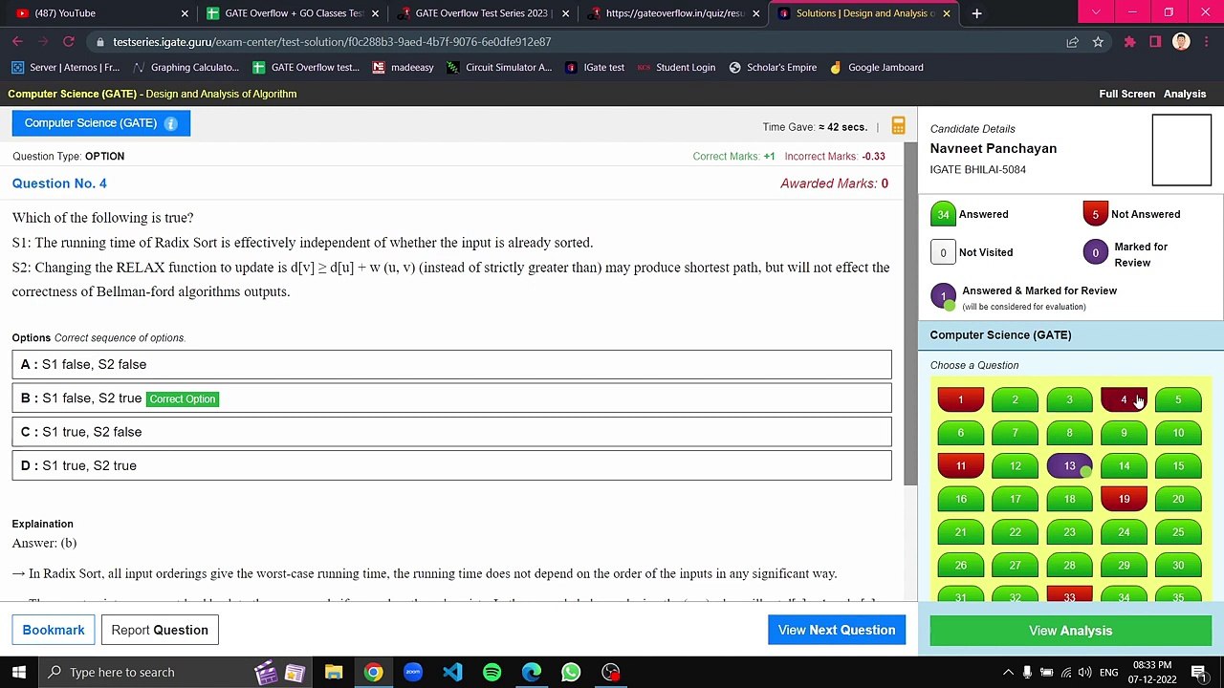The width and height of the screenshot is (1224, 688).
Task: Open WhatsApp from the taskbar
Action: (x=571, y=673)
